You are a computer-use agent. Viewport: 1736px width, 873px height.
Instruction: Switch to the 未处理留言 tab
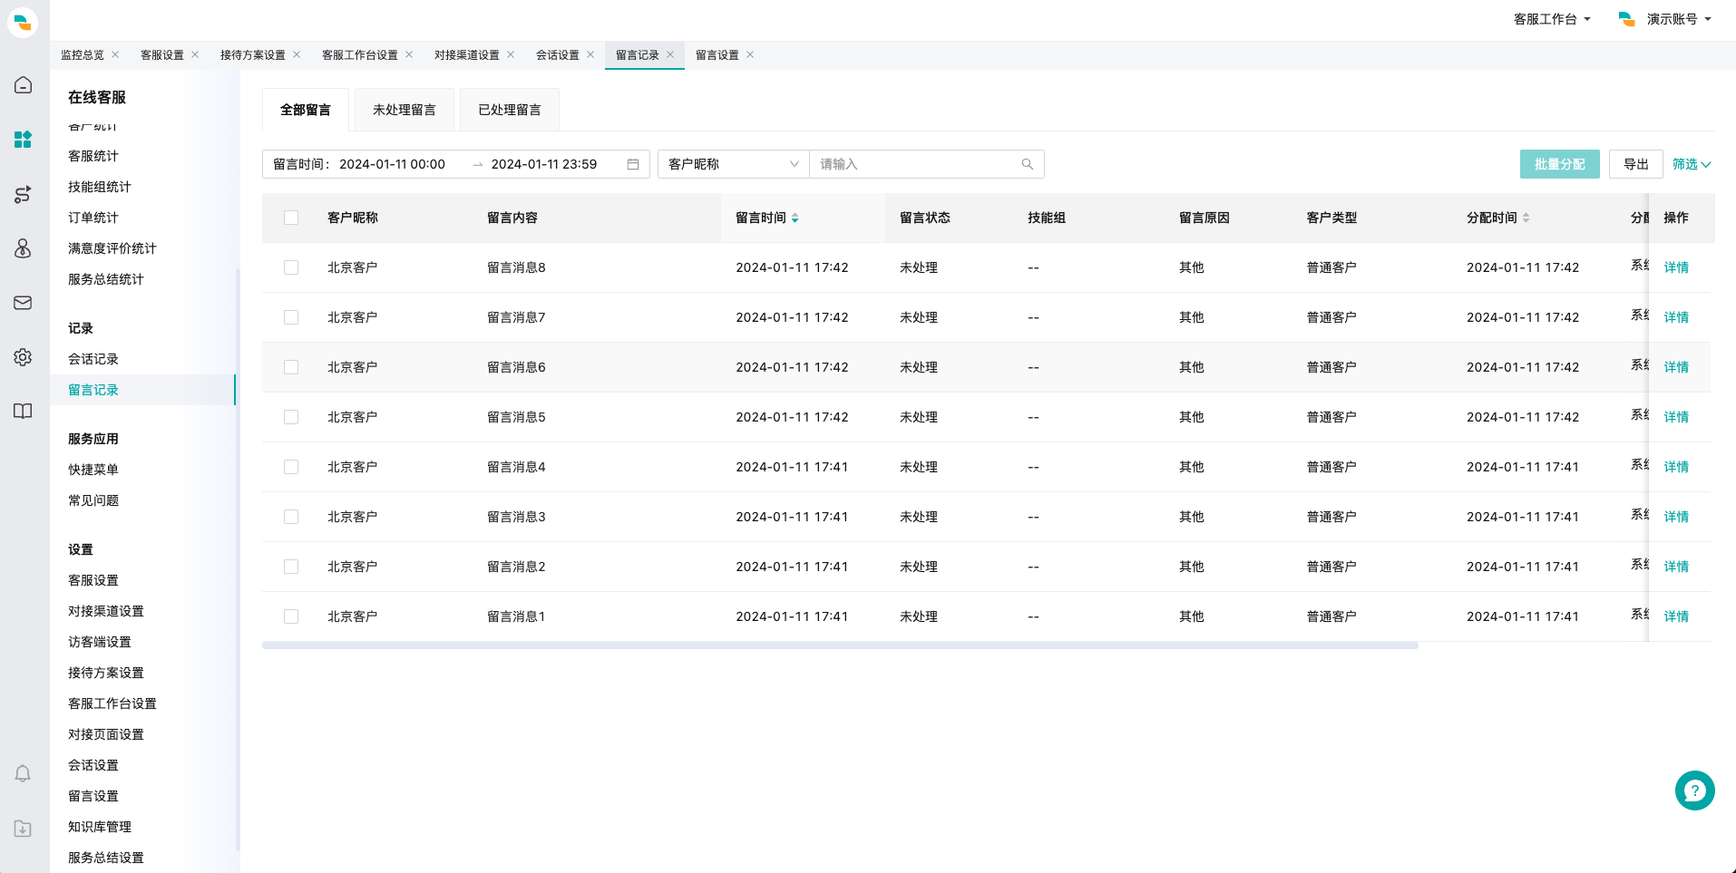[405, 110]
